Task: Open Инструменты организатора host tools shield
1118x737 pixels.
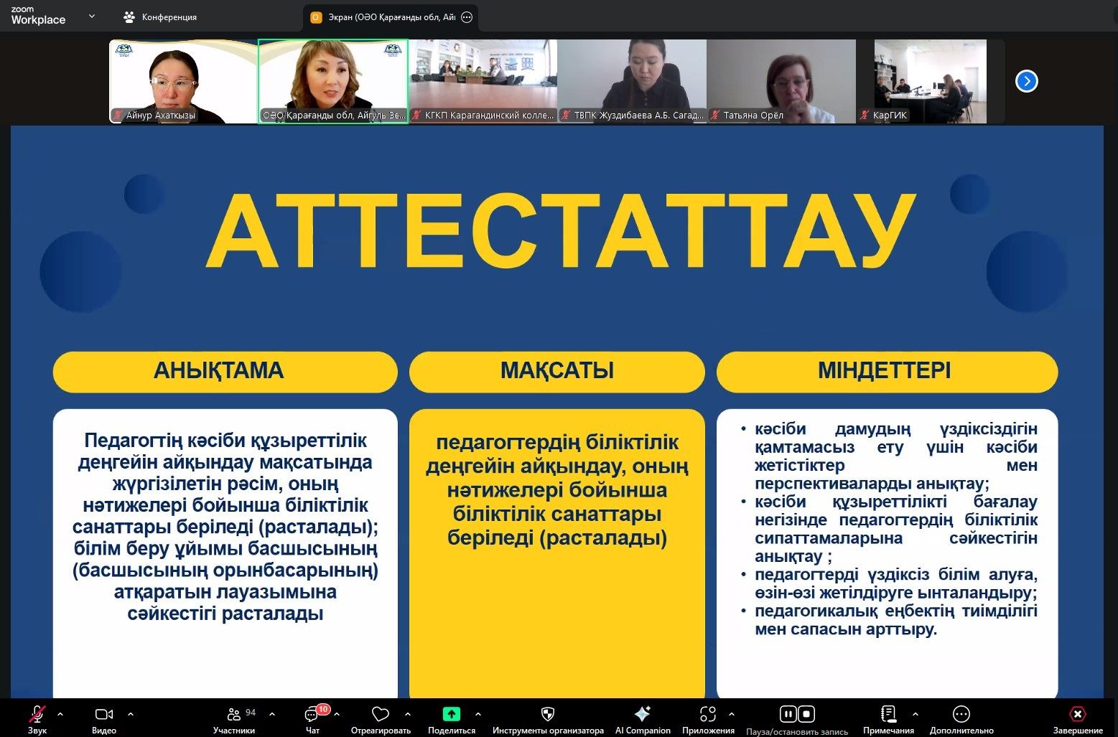Action: pos(547,714)
